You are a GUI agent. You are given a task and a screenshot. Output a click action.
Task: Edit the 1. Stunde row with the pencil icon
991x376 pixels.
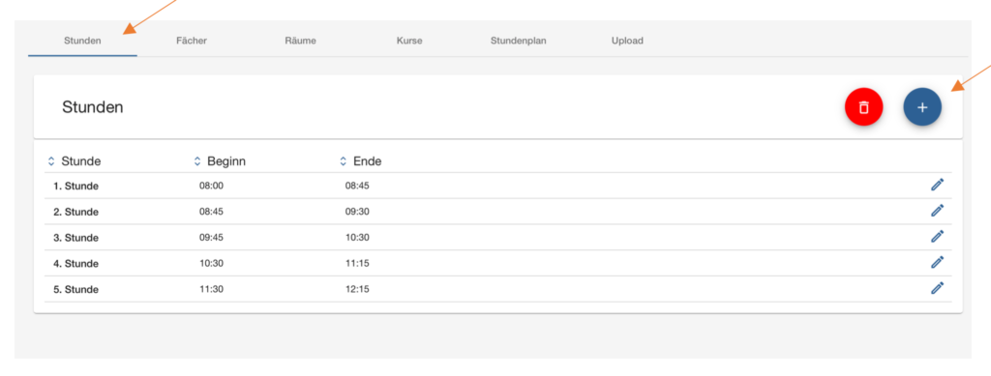point(937,185)
